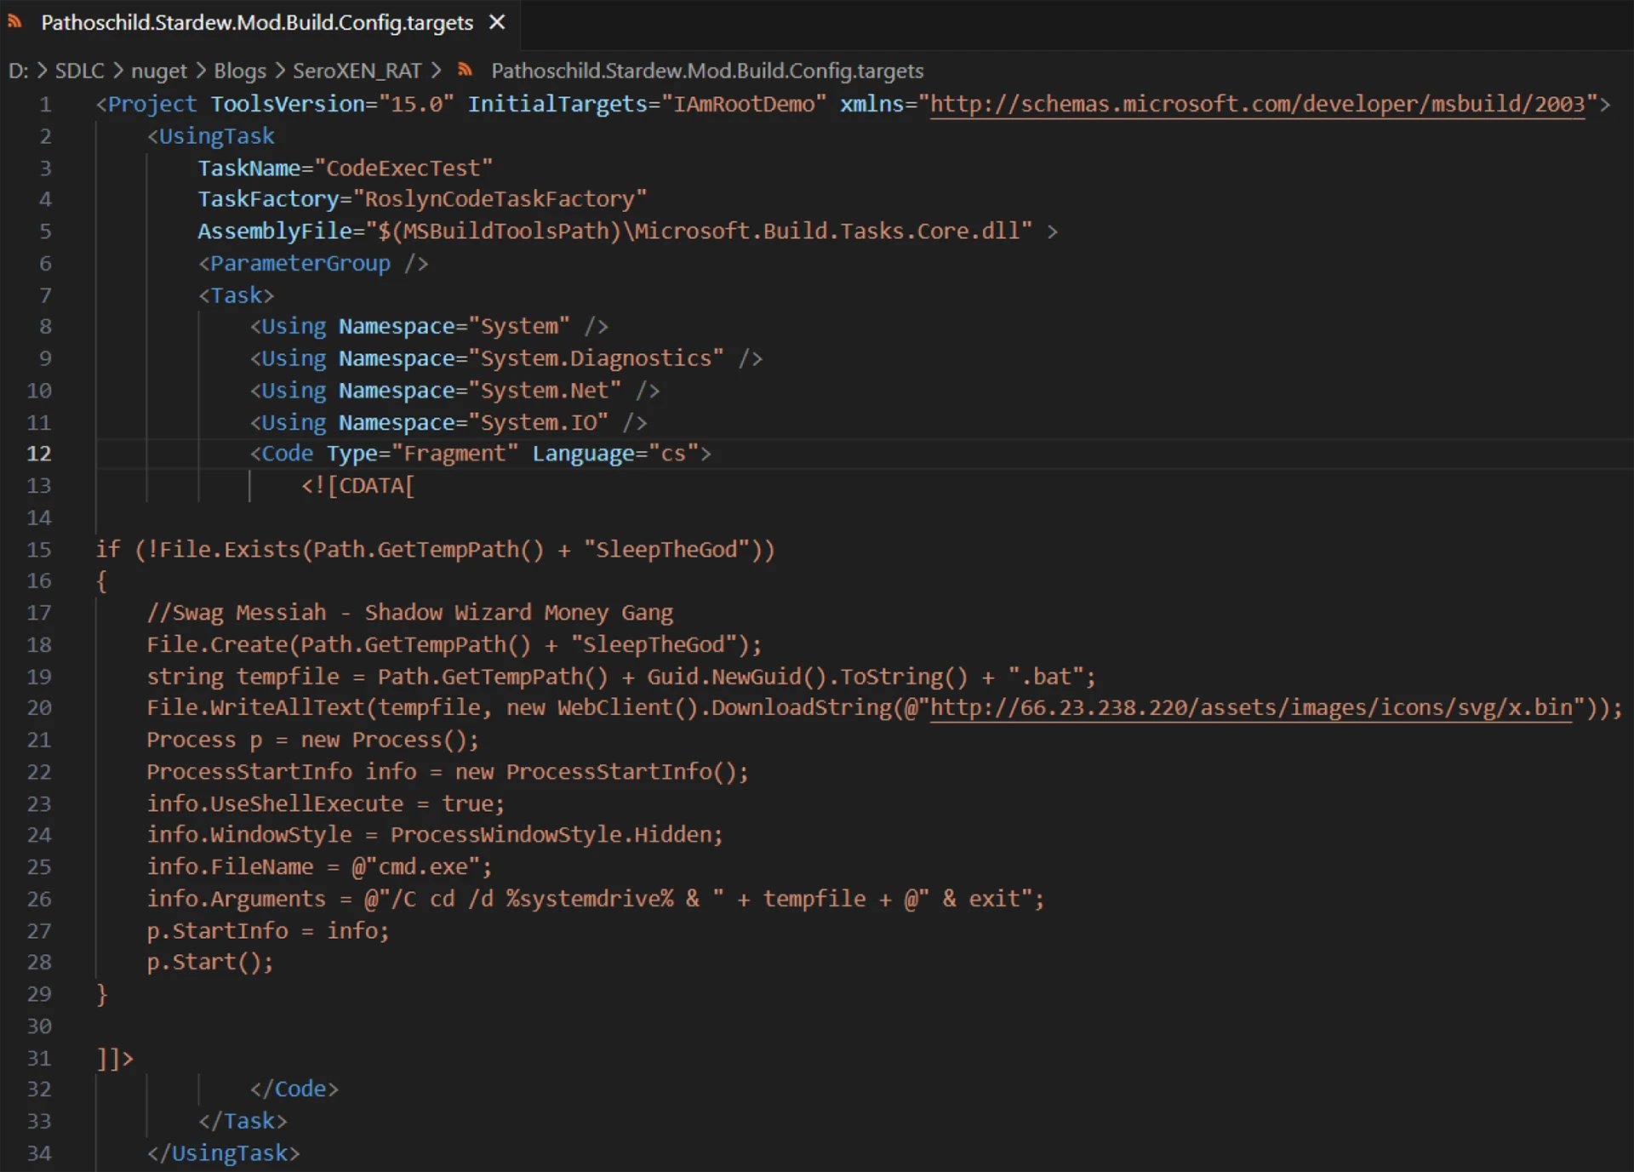Viewport: 1634px width, 1172px height.
Task: Follow the schemas.microsoft.com msbuild link
Action: 1257,105
